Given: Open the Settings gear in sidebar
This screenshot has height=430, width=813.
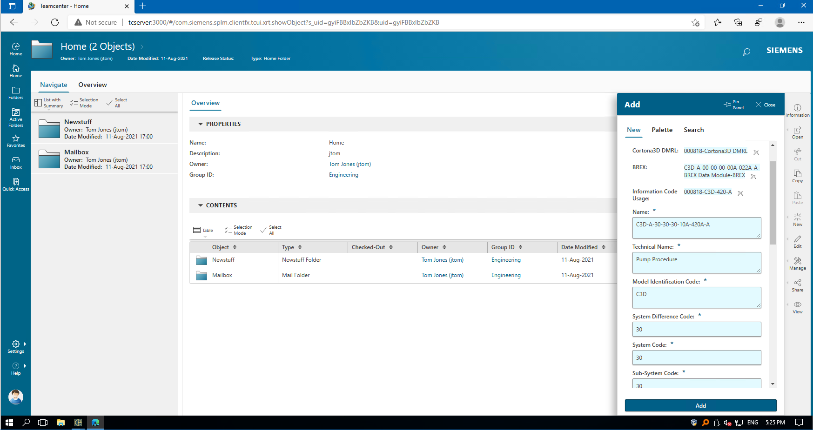Looking at the screenshot, I should 16,347.
